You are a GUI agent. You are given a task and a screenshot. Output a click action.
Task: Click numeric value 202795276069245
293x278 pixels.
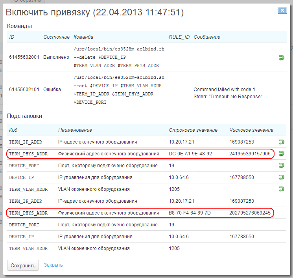point(250,213)
